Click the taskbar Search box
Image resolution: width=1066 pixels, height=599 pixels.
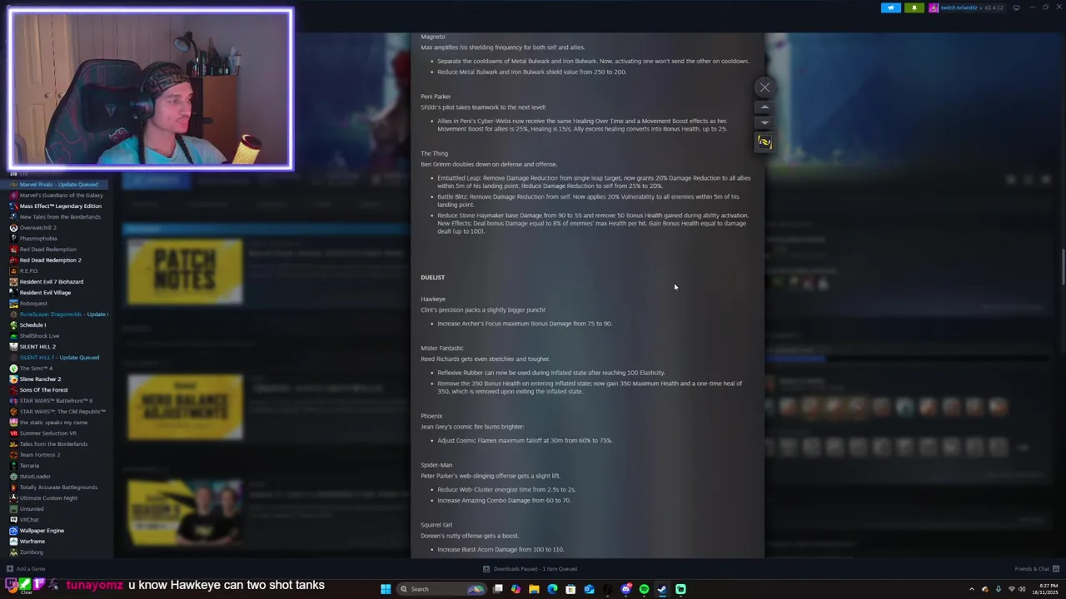point(442,589)
